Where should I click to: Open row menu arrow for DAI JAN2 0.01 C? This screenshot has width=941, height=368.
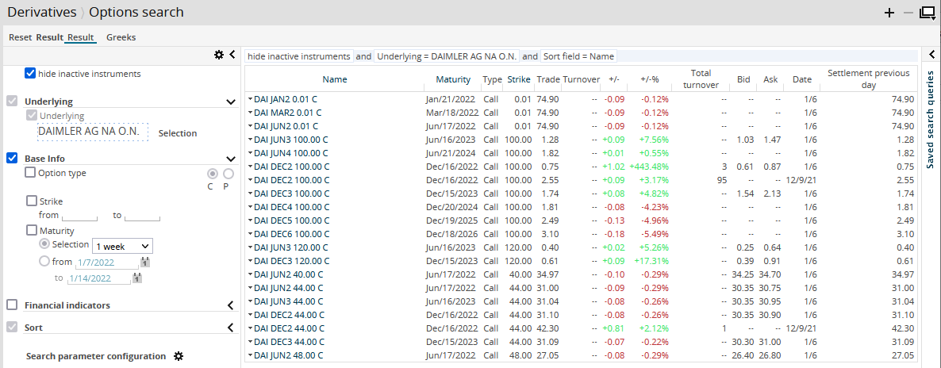click(249, 99)
